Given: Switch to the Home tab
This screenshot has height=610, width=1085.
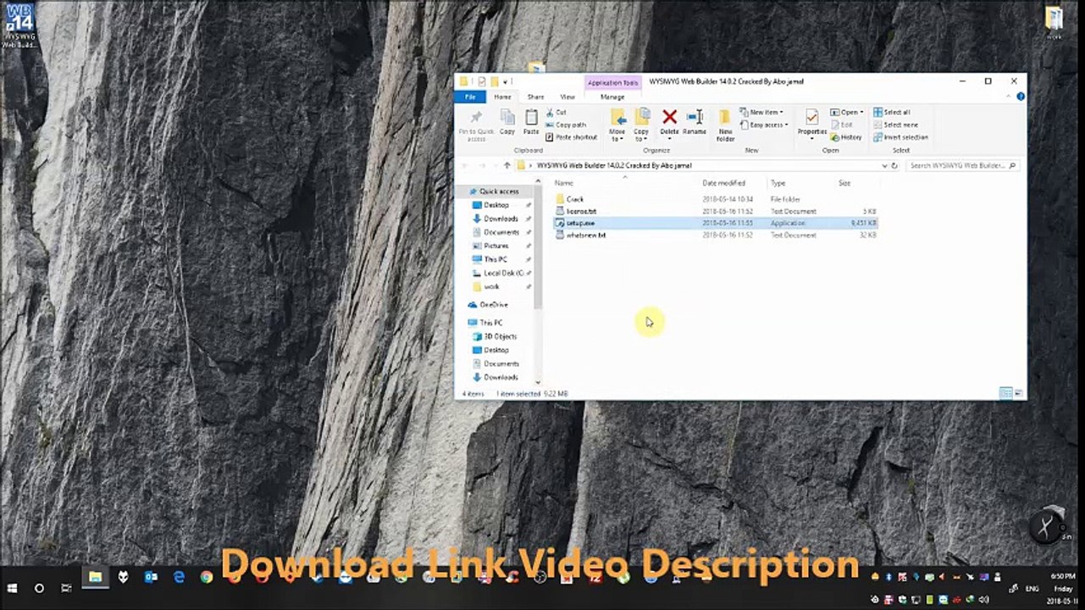Looking at the screenshot, I should (502, 97).
